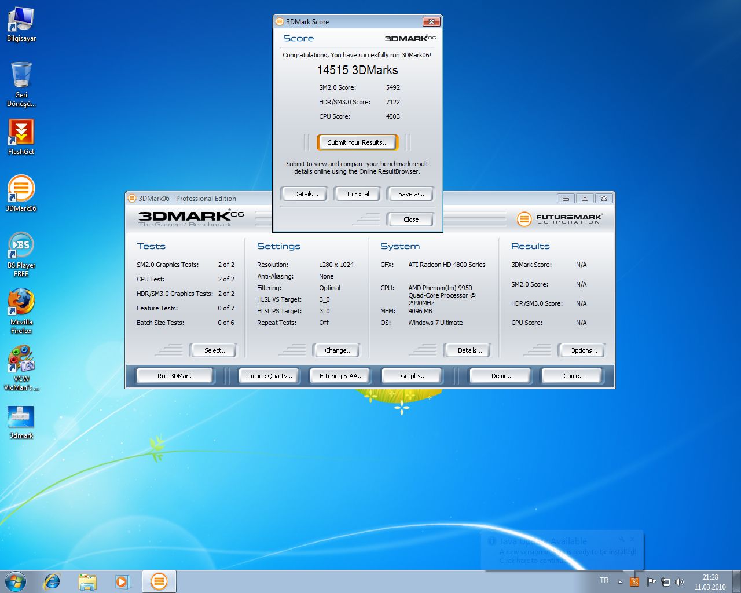Open volume speaker tray icon
This screenshot has width=741, height=593.
(x=680, y=581)
